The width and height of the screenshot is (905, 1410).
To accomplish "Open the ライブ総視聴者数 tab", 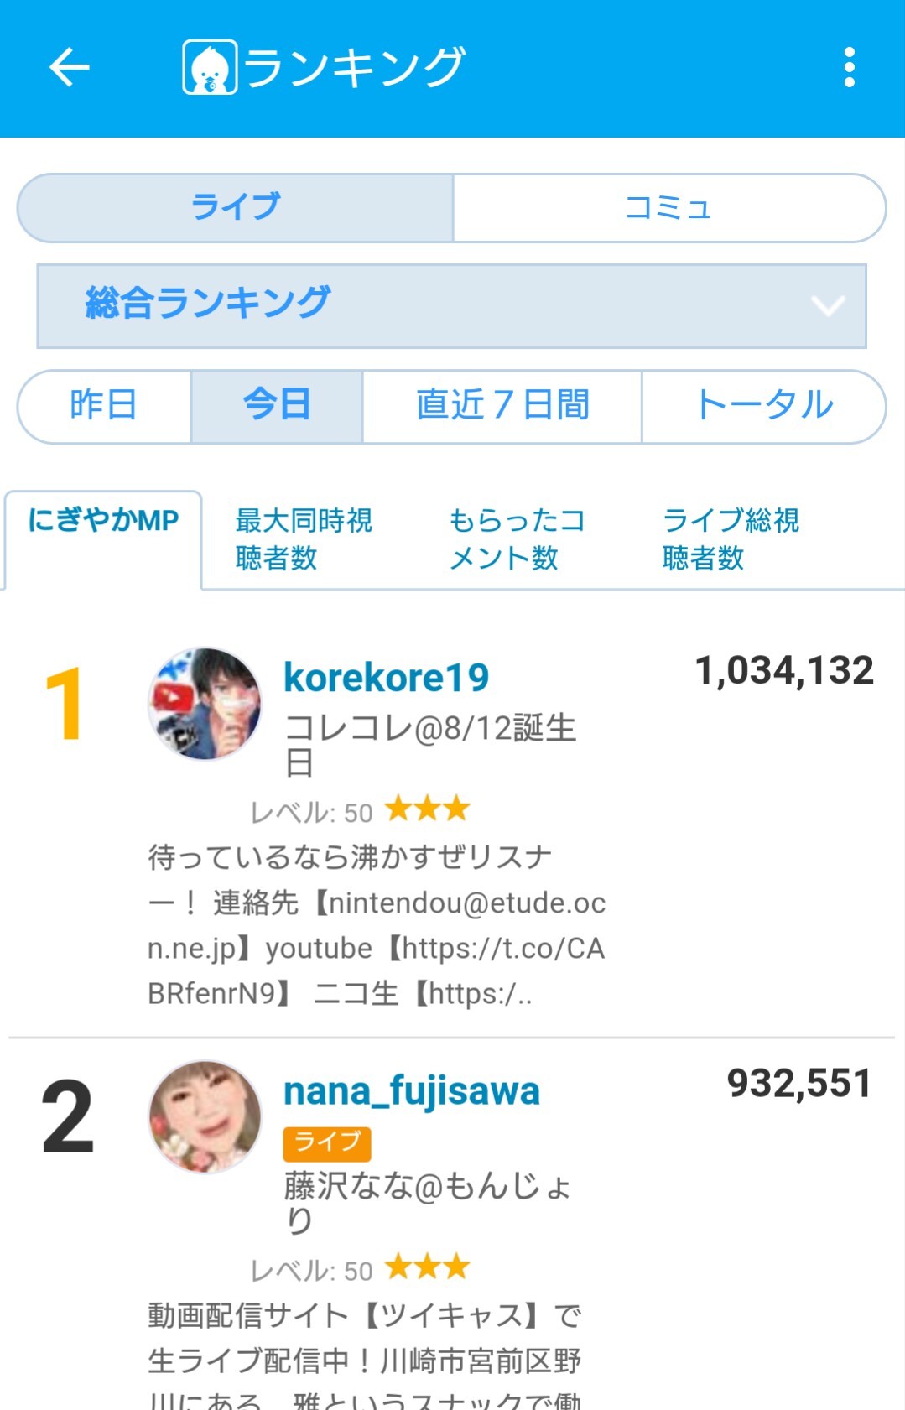I will click(x=731, y=539).
